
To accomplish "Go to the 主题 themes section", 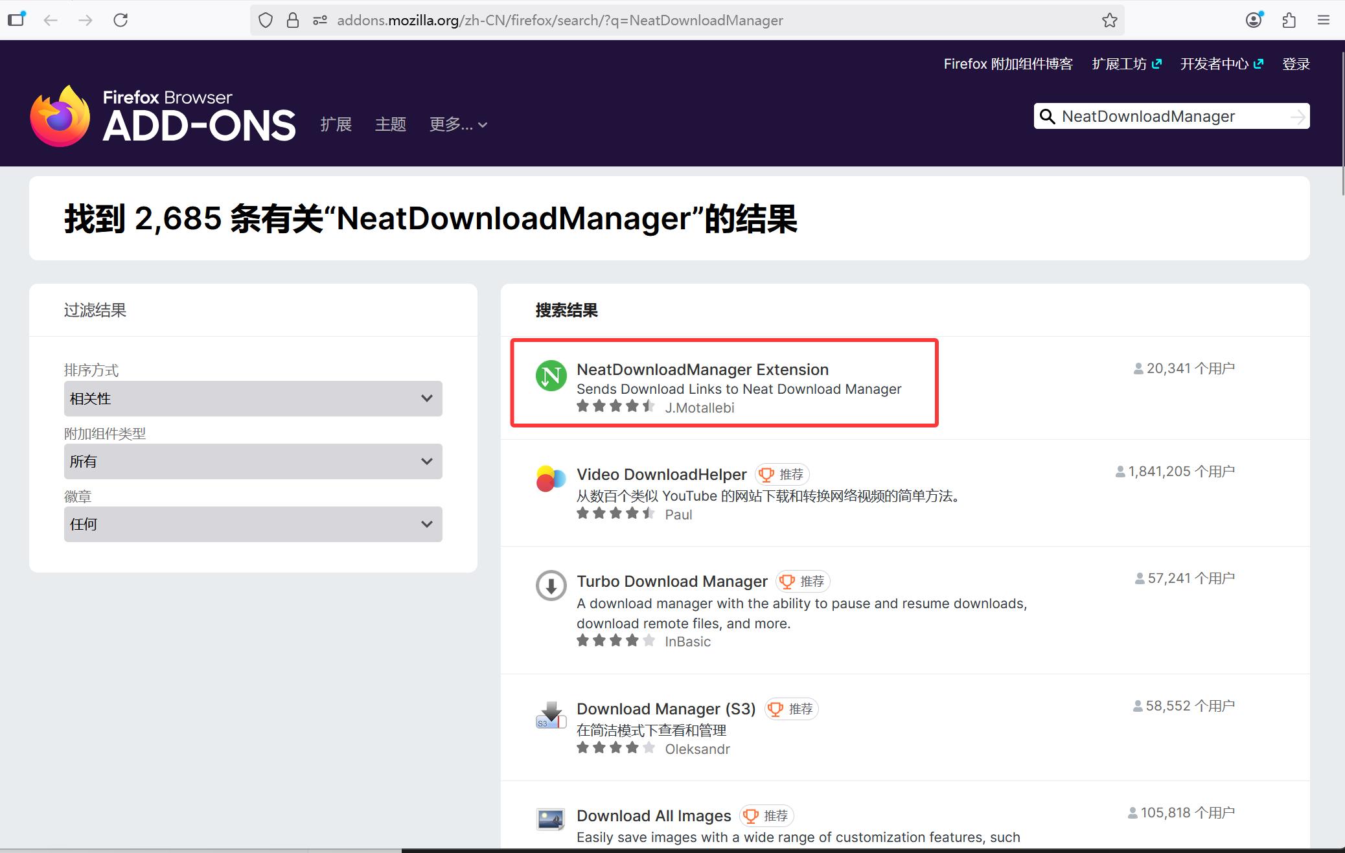I will 390,124.
